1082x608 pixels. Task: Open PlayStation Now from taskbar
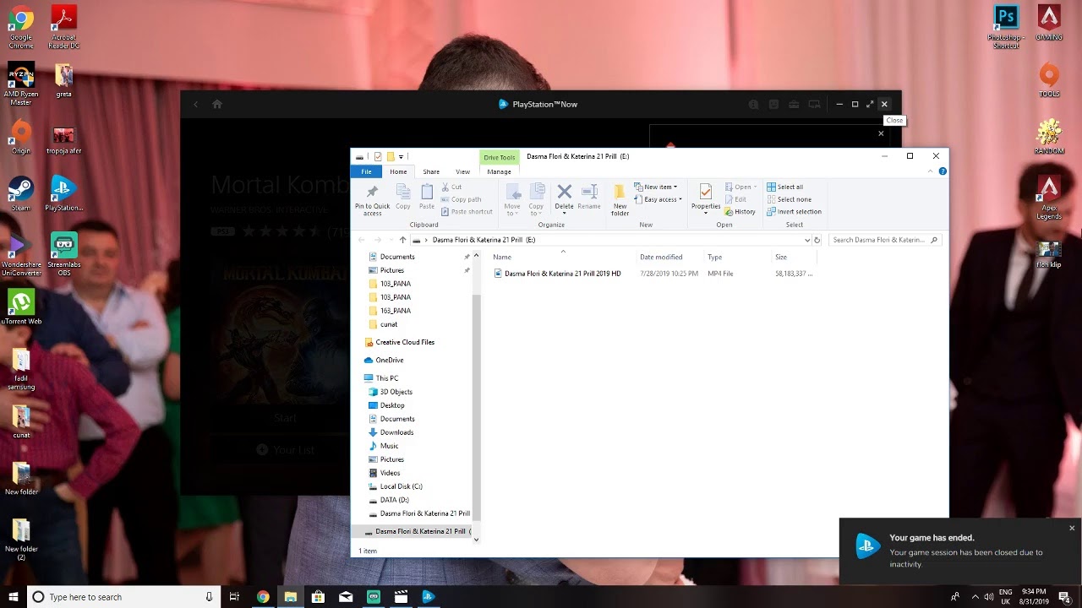428,597
